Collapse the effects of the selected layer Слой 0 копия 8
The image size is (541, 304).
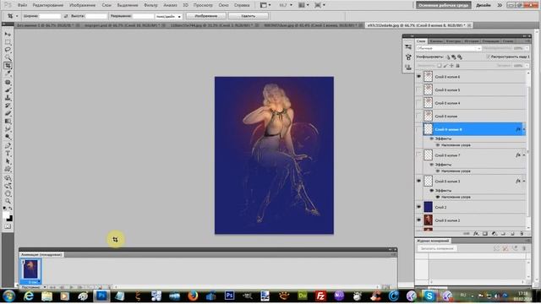pyautogui.click(x=524, y=129)
